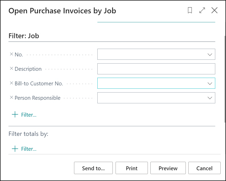Close the Open Purchase Invoices by Job dialog
This screenshot has width=226, height=181.
pyautogui.click(x=214, y=11)
